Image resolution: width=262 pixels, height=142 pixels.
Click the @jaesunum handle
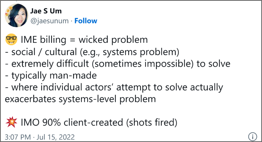[49, 21]
